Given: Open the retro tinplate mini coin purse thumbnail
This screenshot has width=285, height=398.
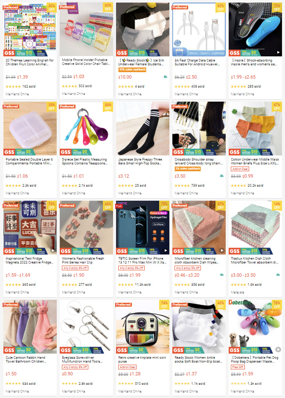Looking at the screenshot, I should pyautogui.click(x=143, y=327).
